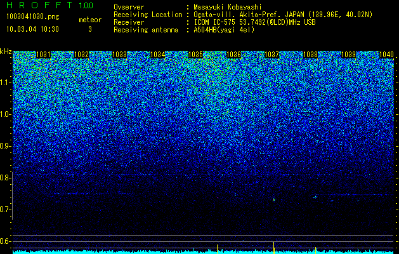This screenshot has width=399, height=254.
Task: Click antenna value A504HB(yagi 4el)
Action: tap(224, 30)
